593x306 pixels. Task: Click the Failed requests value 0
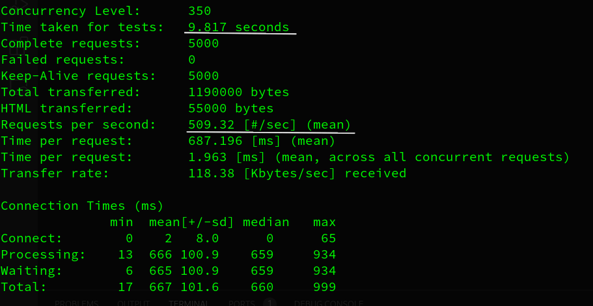tap(192, 60)
